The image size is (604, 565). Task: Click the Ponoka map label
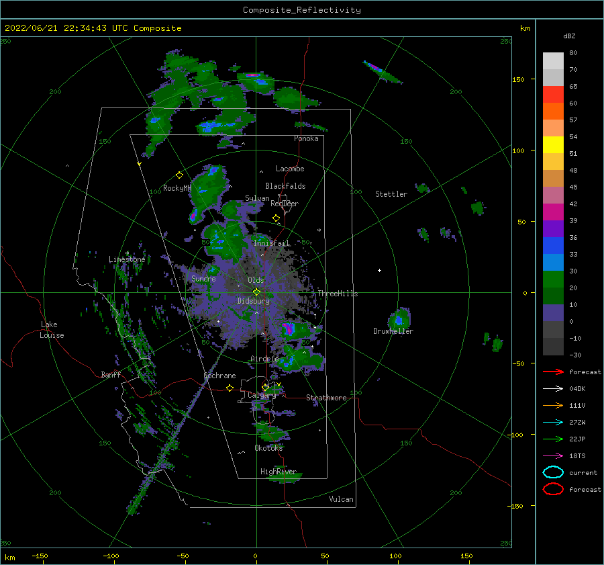click(306, 138)
